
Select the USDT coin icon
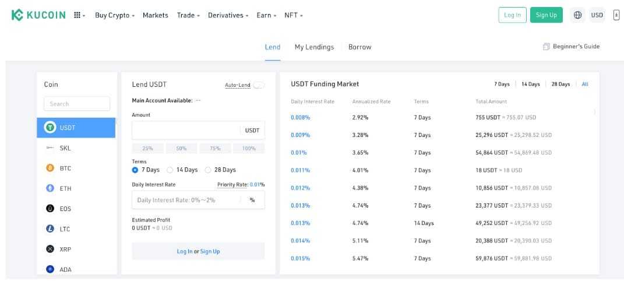tap(50, 127)
